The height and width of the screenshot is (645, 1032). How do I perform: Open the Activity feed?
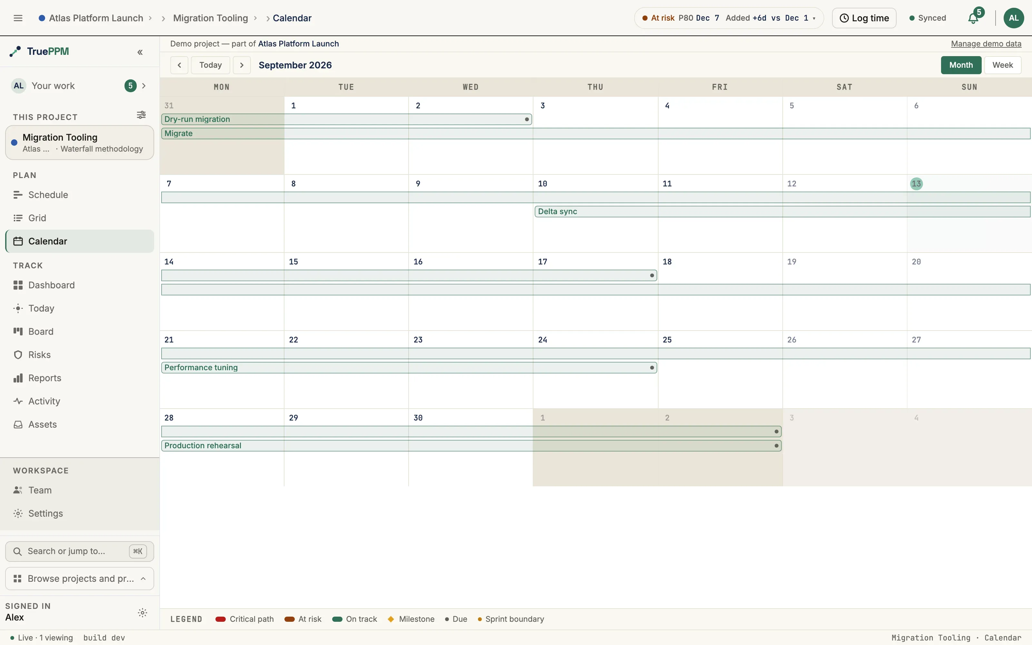(x=80, y=401)
